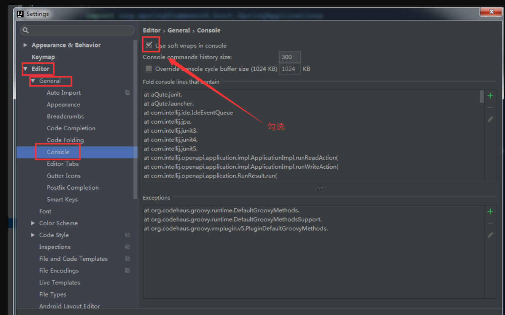This screenshot has width=505, height=315.
Task: Select Gutter Icons settings item
Action: [64, 176]
